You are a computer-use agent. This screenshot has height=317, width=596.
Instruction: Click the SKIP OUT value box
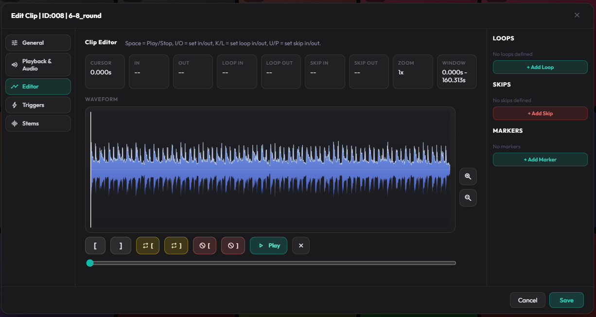pyautogui.click(x=369, y=72)
